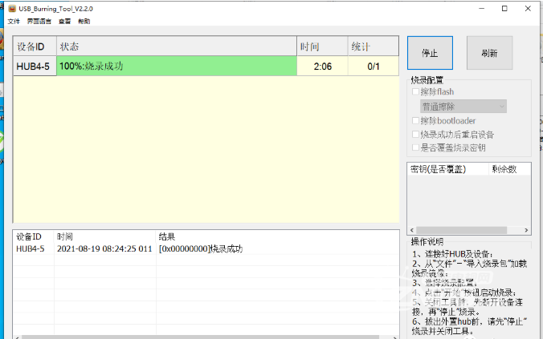Click the USB Burning Tool title bar icon
The width and height of the screenshot is (543, 339).
click(x=12, y=9)
